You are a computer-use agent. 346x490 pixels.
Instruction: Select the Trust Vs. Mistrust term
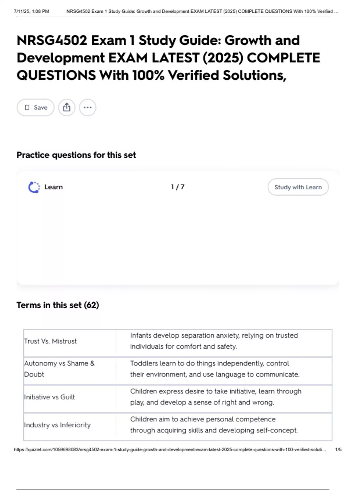point(50,341)
